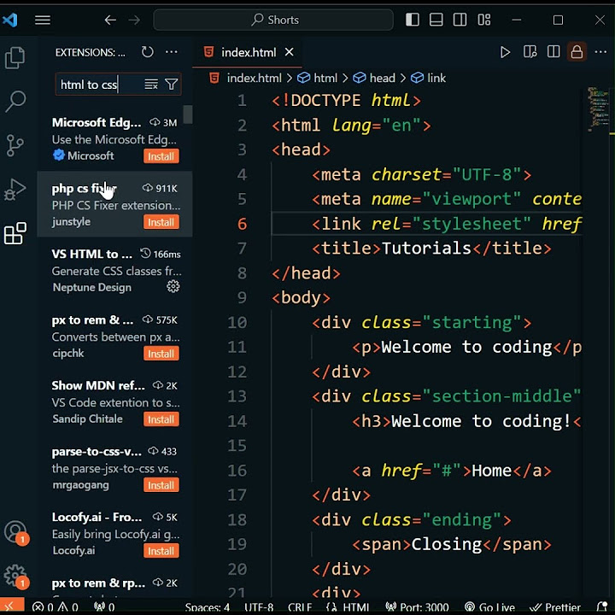Select the Microsoft Edg... extension title

pyautogui.click(x=97, y=123)
